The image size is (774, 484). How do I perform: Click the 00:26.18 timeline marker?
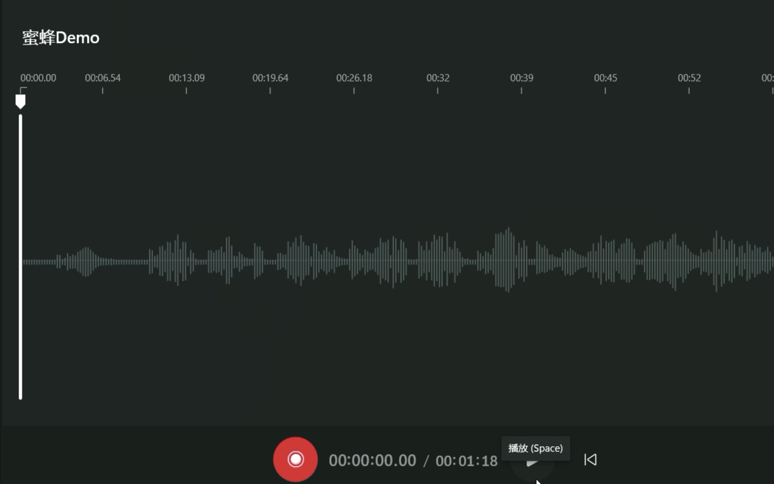tap(354, 78)
